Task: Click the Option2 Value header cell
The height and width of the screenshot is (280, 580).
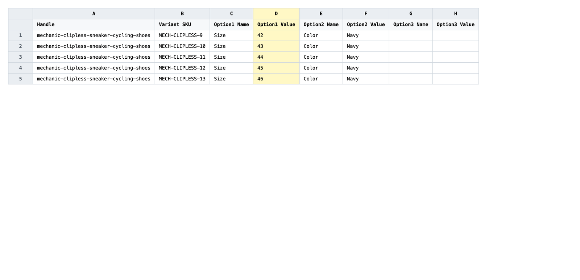Action: pos(366,25)
